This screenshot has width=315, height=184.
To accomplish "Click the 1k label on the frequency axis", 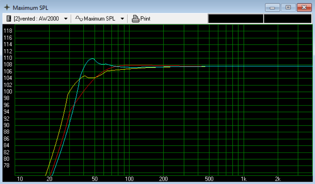I will (244, 179).
